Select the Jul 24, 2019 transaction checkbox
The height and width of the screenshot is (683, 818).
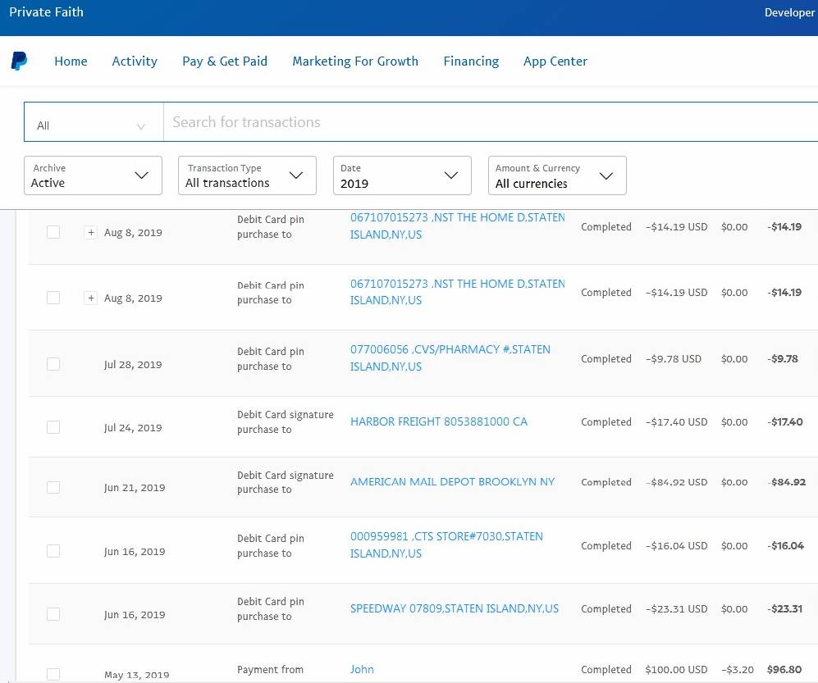(53, 427)
